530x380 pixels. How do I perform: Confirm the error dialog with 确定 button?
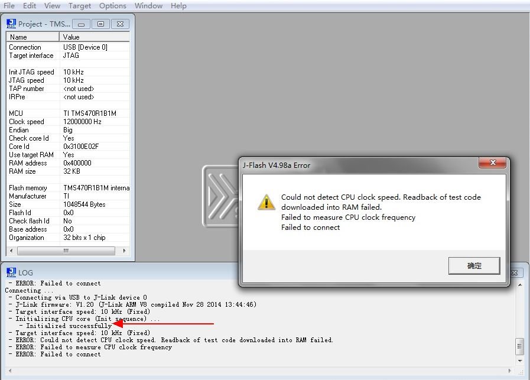(474, 266)
